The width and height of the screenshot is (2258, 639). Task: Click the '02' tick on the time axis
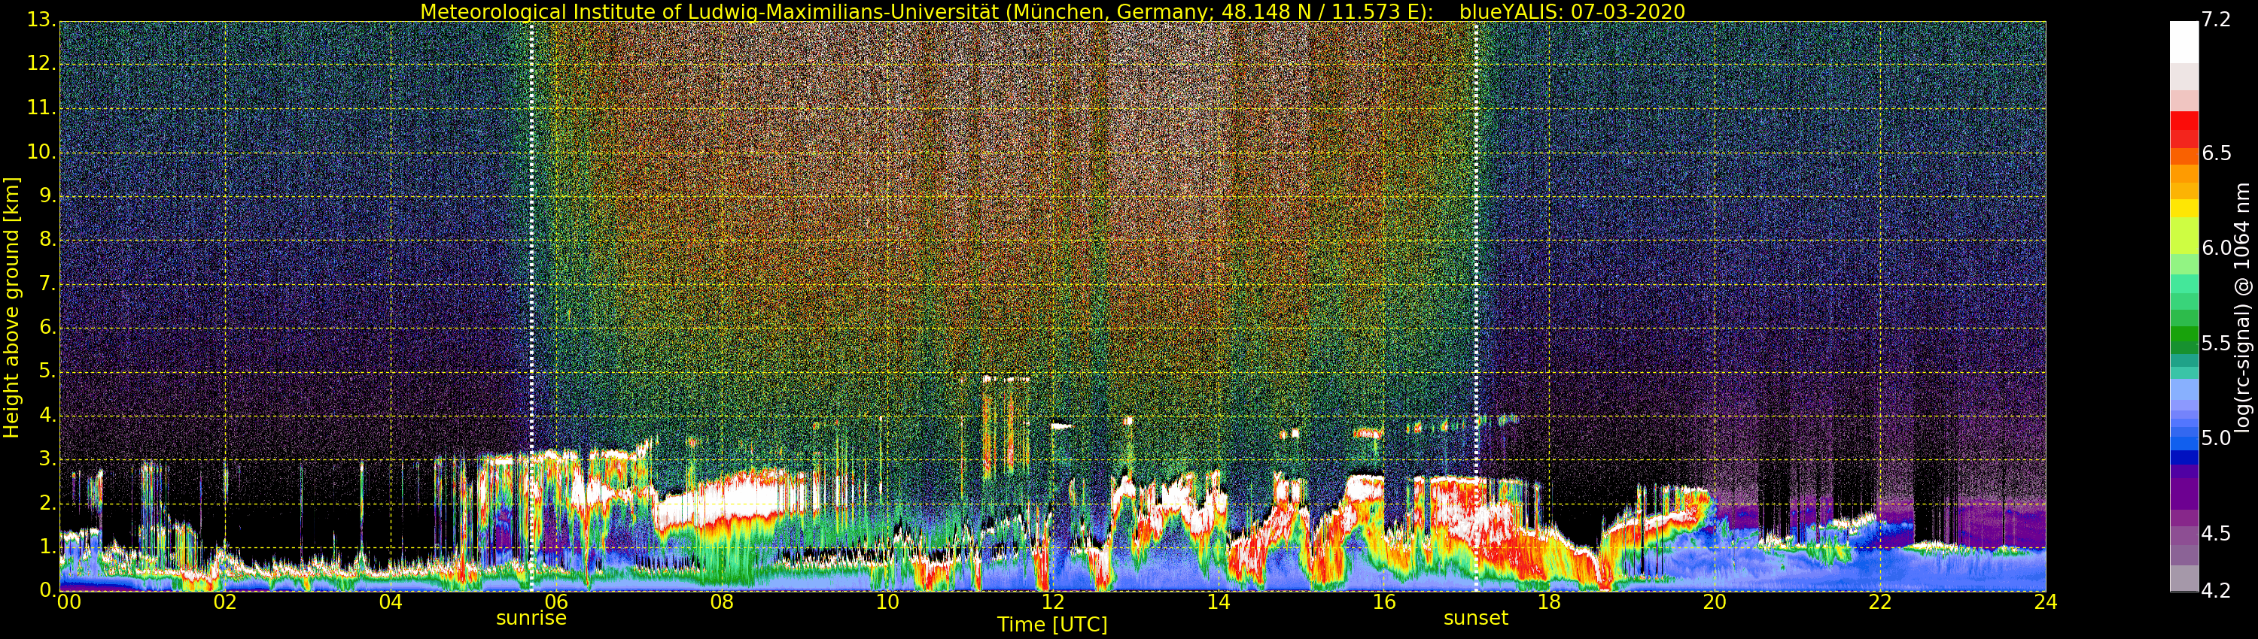(225, 602)
